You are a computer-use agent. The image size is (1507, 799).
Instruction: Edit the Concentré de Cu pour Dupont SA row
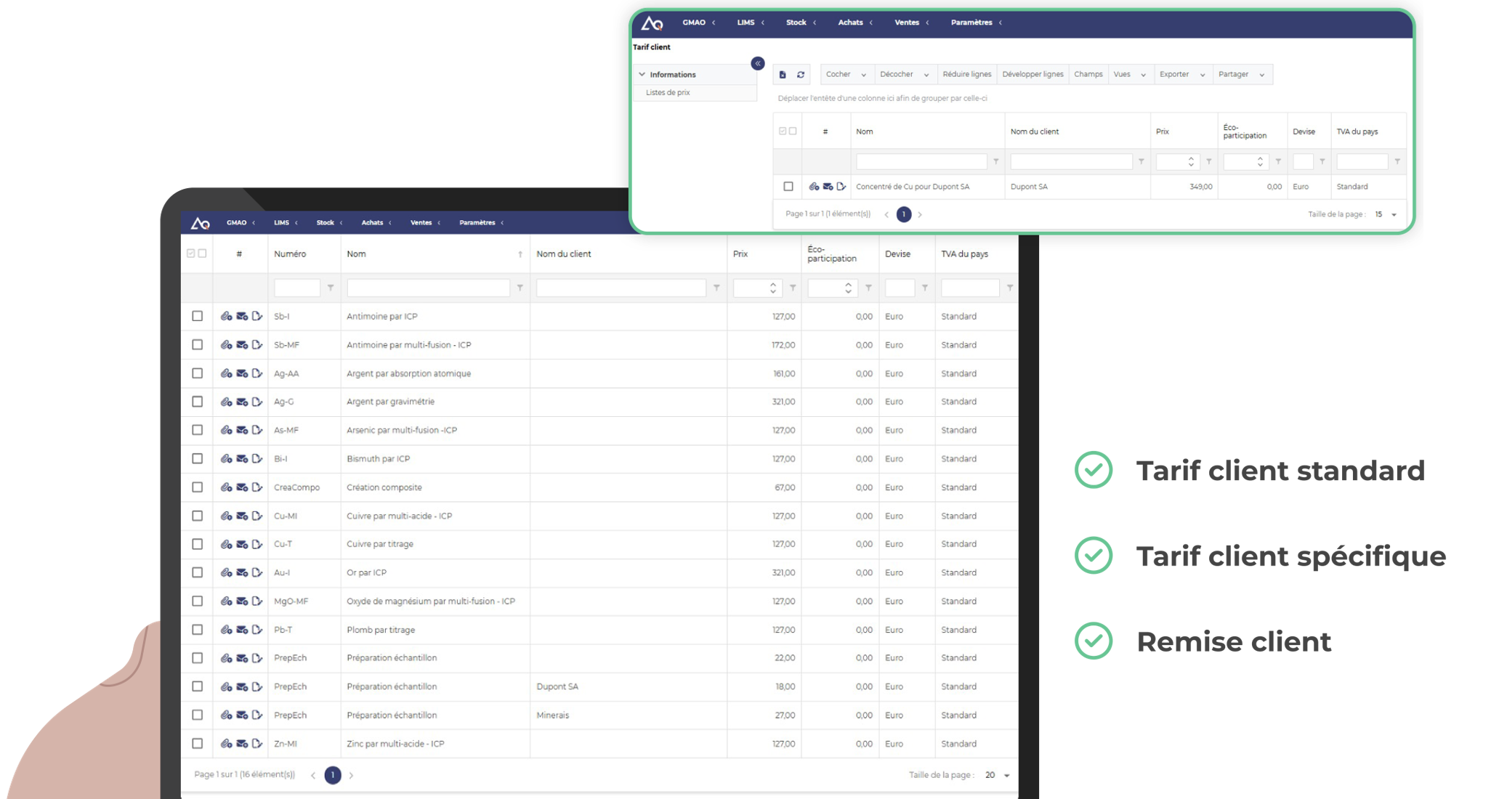(841, 187)
